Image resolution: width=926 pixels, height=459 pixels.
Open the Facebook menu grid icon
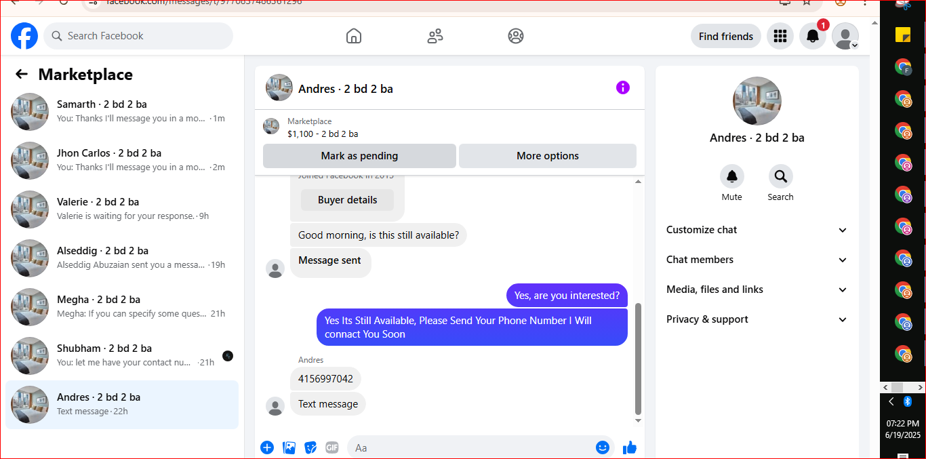click(x=780, y=36)
